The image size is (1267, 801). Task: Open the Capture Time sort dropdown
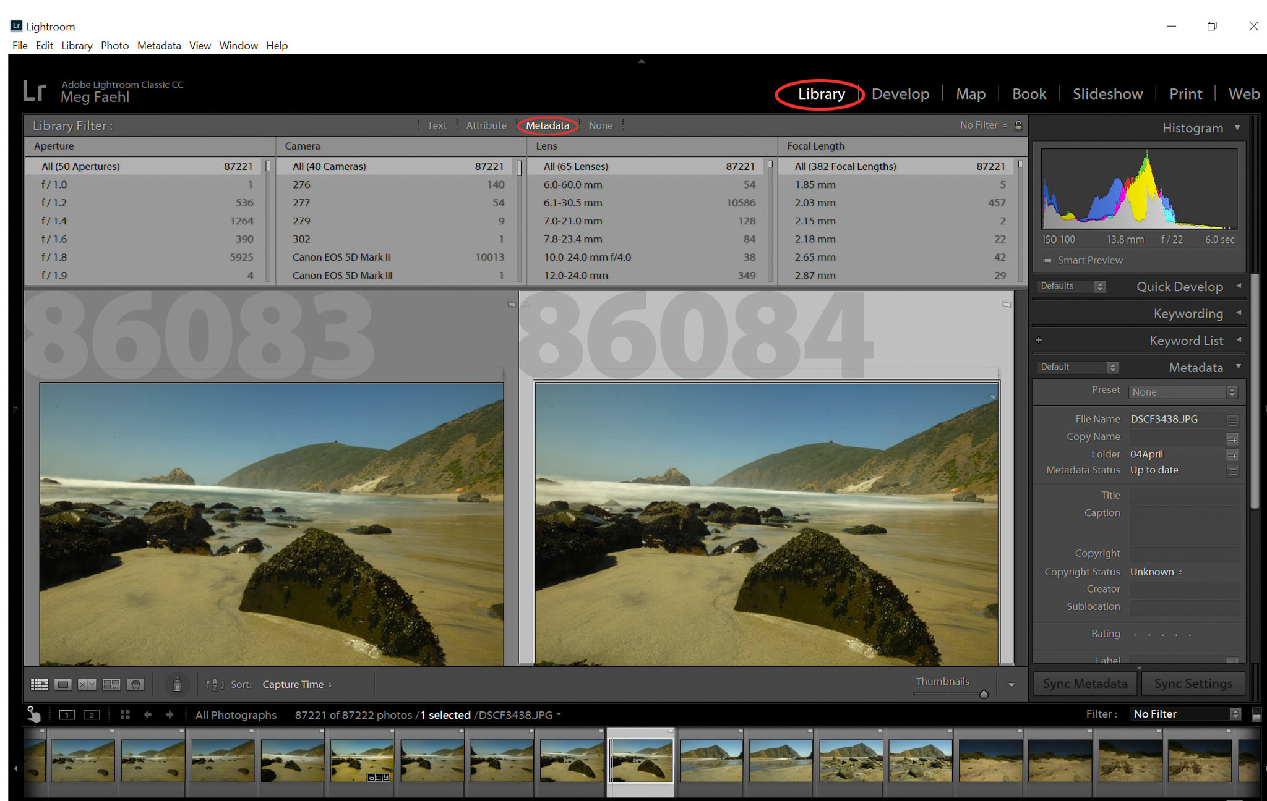[x=297, y=685]
